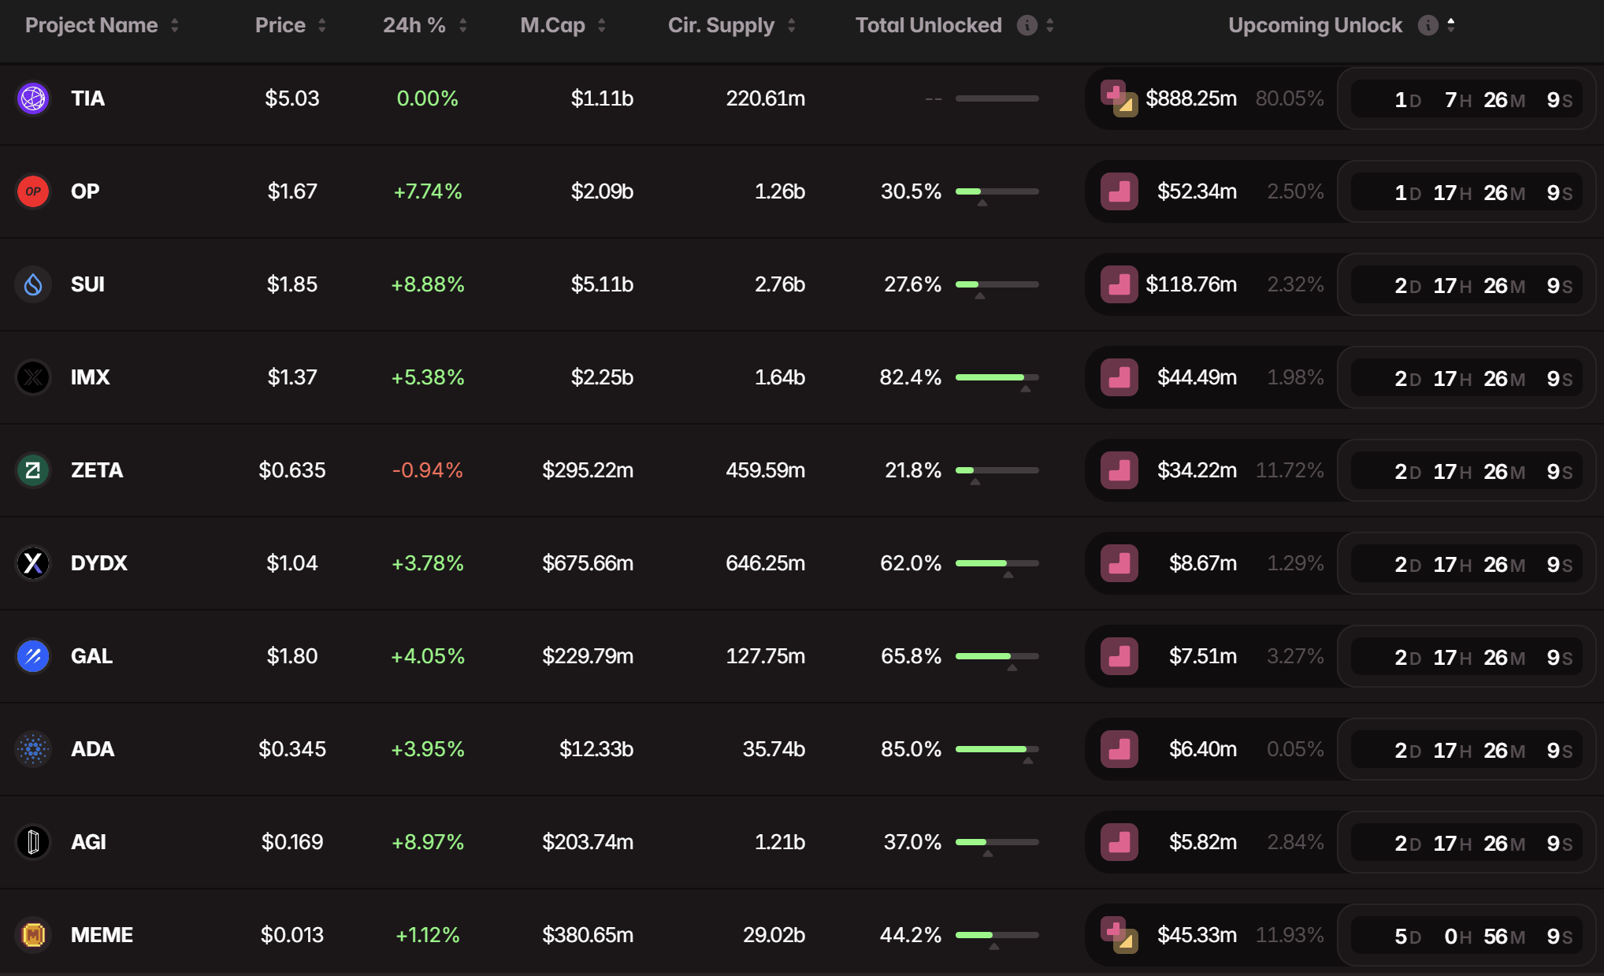
Task: Sort table by Project Name arrows
Action: click(x=175, y=25)
